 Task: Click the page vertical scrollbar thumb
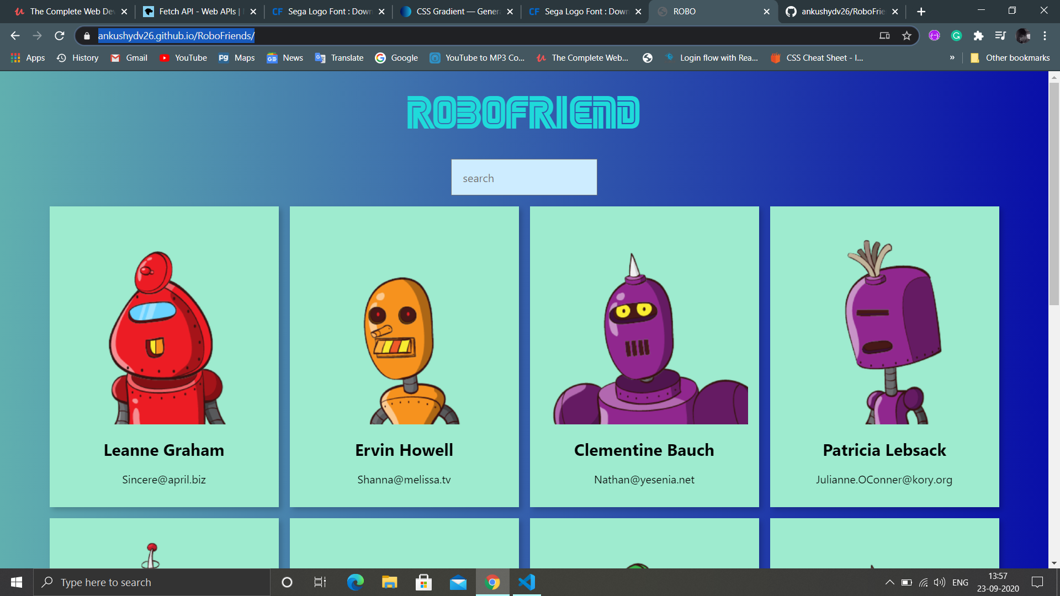click(1054, 193)
